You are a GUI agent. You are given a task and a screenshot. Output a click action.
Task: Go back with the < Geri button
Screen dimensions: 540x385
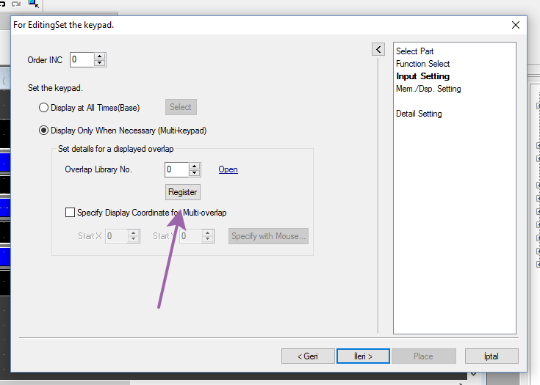[308, 356]
